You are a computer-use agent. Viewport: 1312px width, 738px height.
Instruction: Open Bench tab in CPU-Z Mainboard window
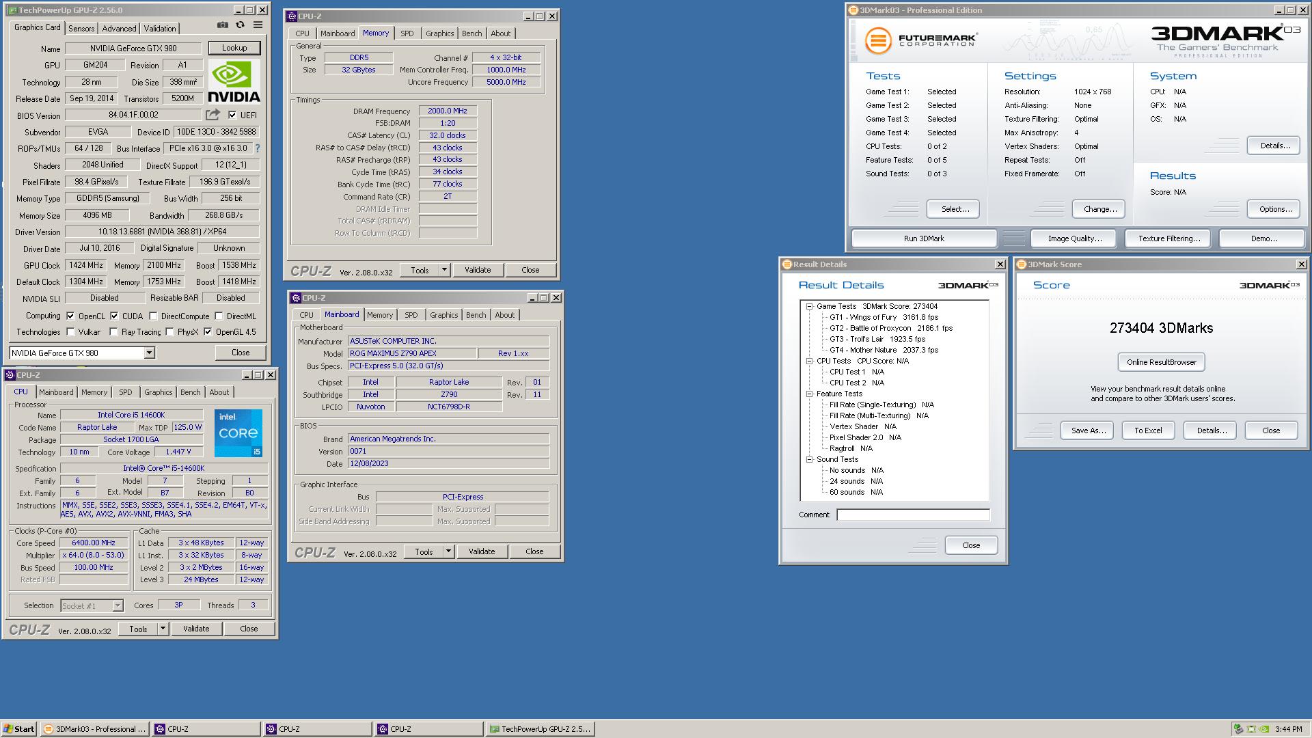[476, 315]
